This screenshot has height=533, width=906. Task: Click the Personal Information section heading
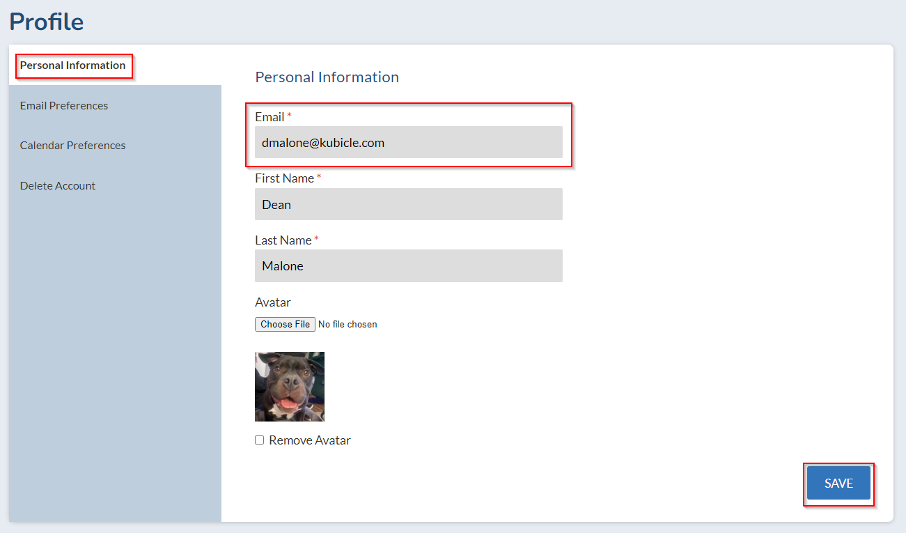point(327,77)
